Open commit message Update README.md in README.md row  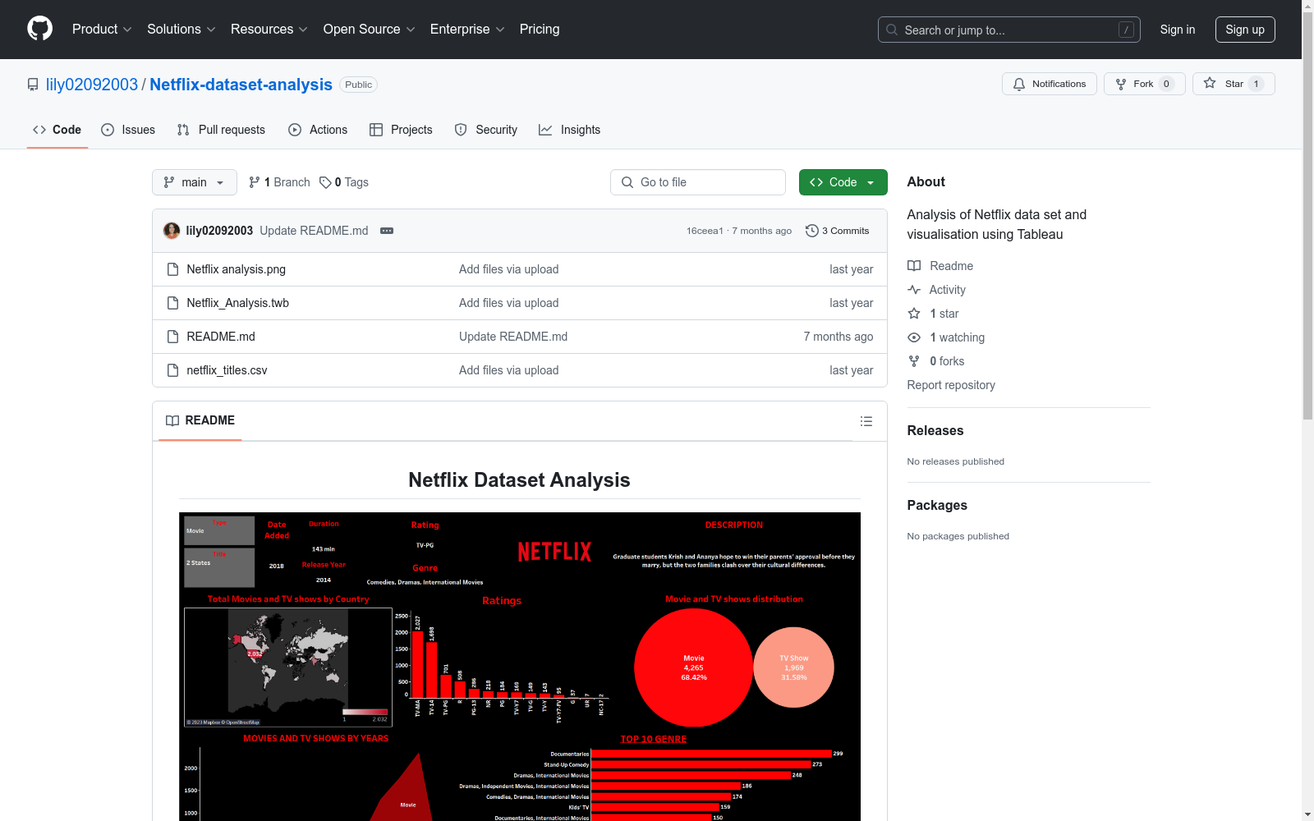coord(513,337)
